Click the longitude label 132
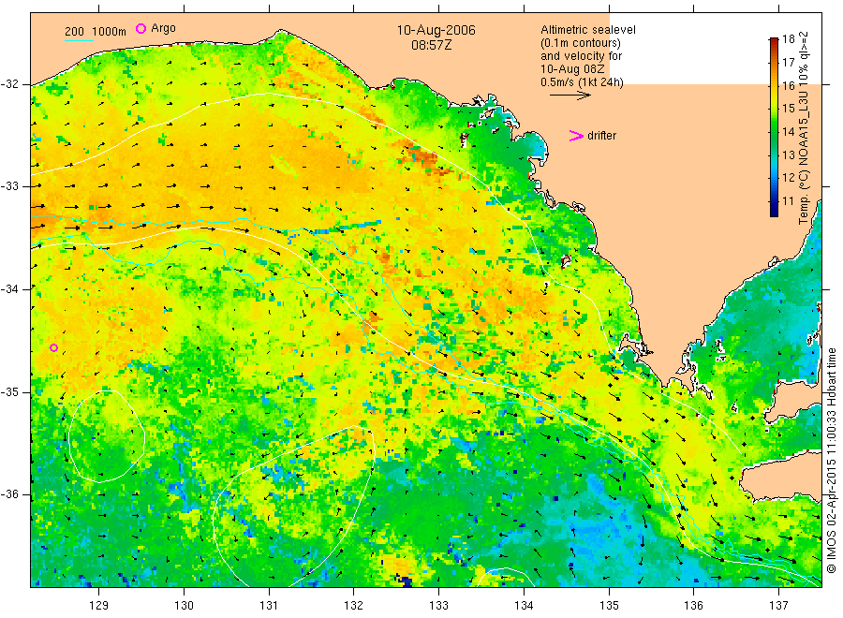The height and width of the screenshot is (618, 843). point(354,605)
